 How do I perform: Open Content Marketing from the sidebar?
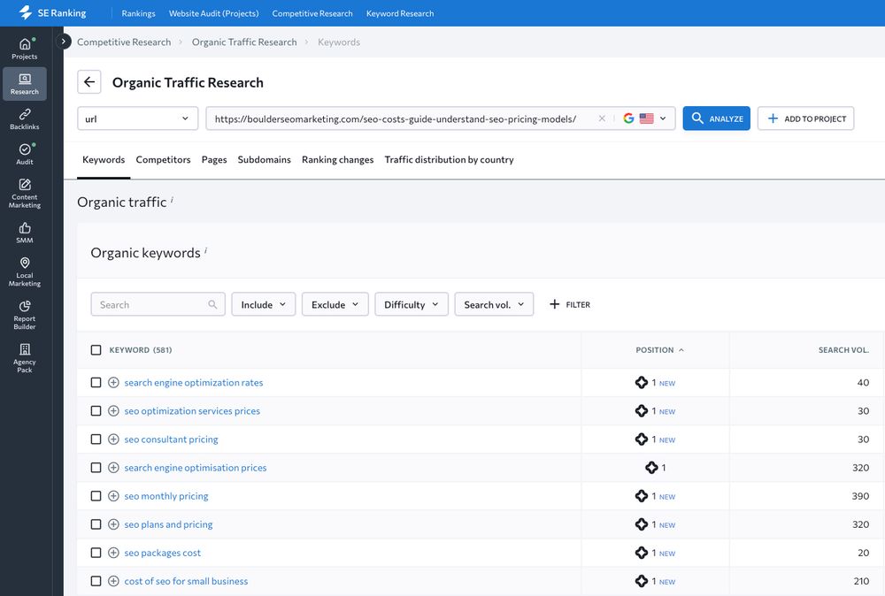tap(25, 193)
